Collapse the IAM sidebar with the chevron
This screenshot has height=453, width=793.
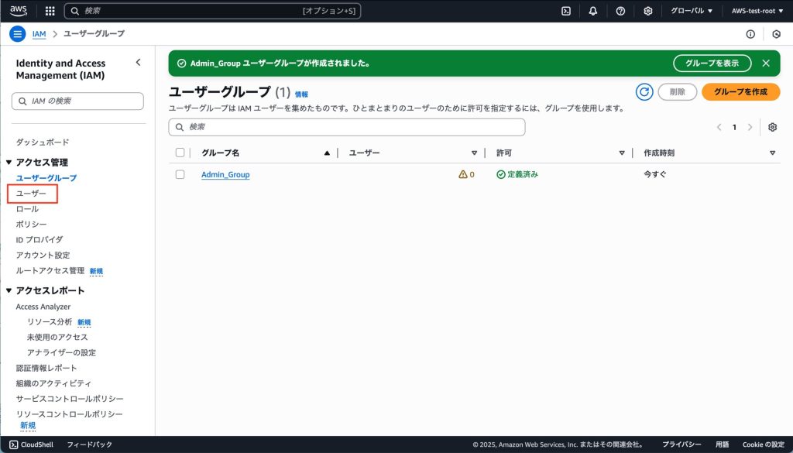pos(138,62)
